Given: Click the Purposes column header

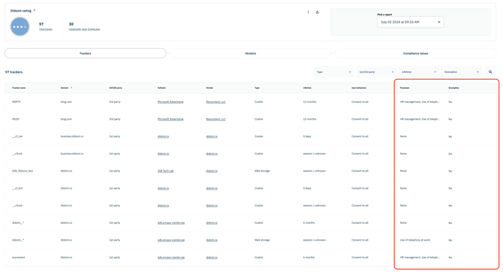Looking at the screenshot, I should click(404, 88).
